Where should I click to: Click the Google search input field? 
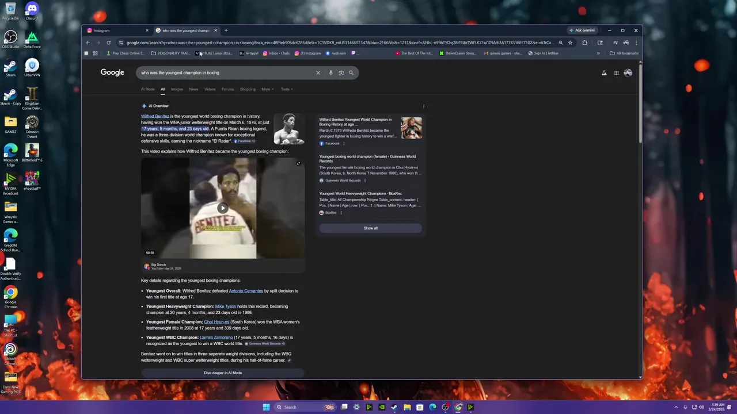click(x=225, y=72)
